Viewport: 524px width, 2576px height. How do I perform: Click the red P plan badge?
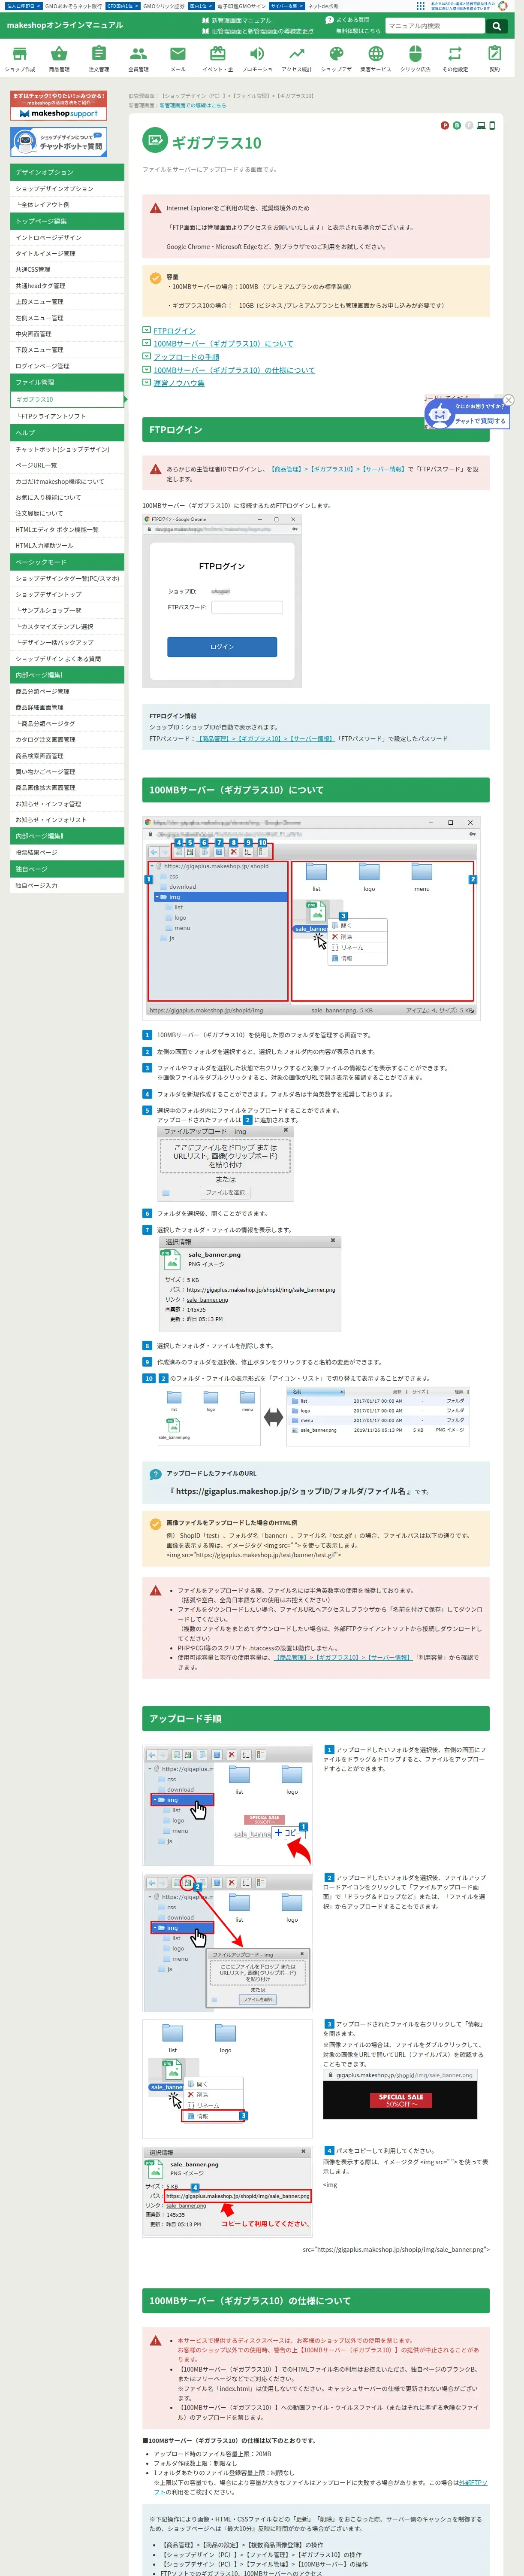pos(444,126)
